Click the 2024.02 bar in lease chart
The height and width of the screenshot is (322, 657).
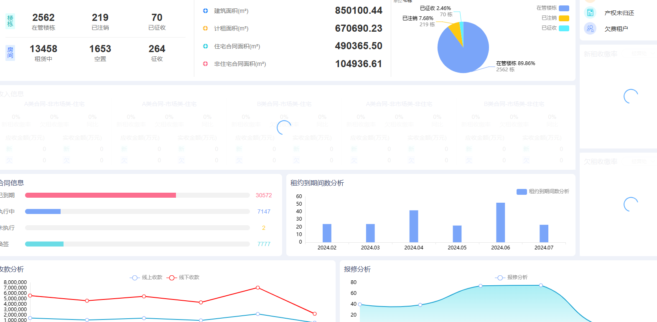327,233
